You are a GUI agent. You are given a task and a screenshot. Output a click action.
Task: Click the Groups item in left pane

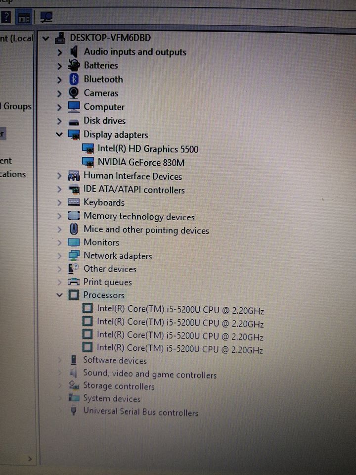17,106
